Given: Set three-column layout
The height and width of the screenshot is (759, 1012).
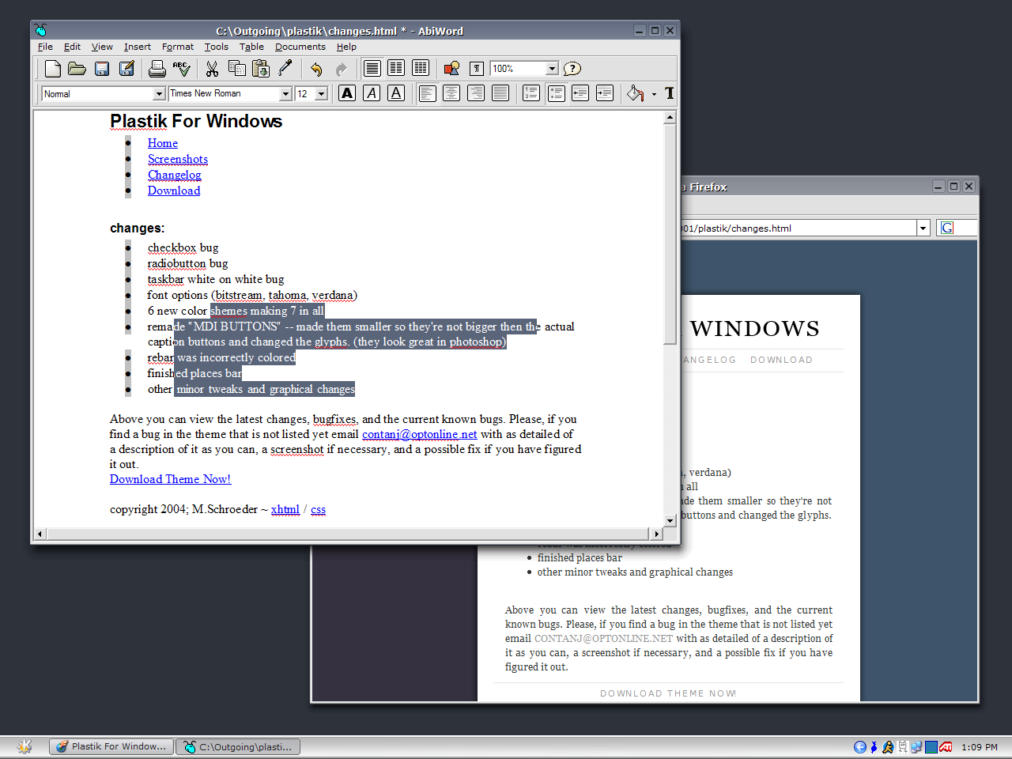Looking at the screenshot, I should [421, 69].
